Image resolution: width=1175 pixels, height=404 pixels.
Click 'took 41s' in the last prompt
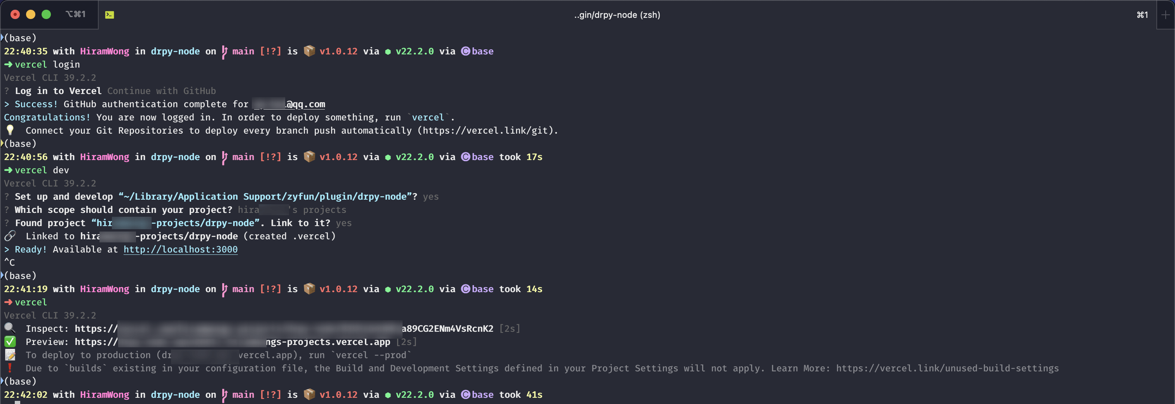pos(521,394)
